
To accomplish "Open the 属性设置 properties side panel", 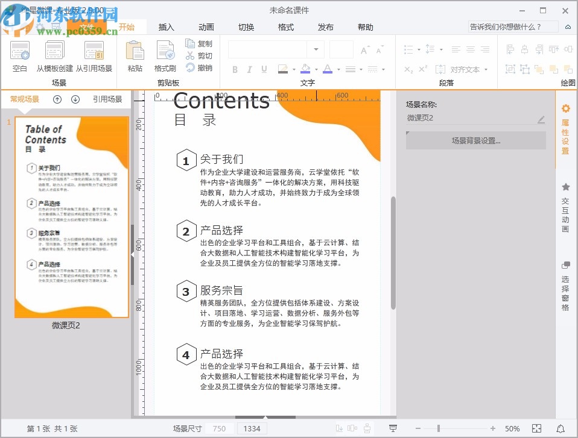I will [565, 129].
